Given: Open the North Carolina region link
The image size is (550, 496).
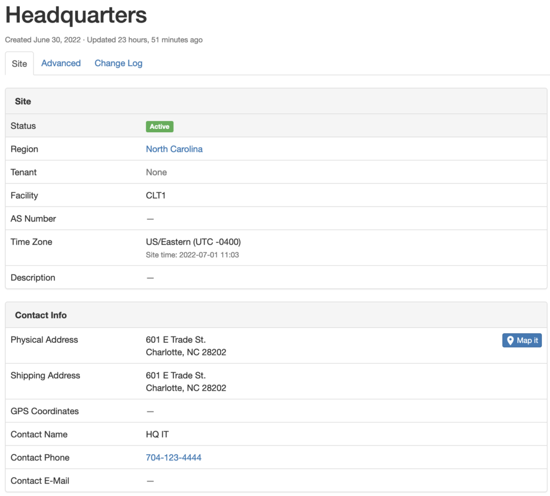Looking at the screenshot, I should [x=175, y=149].
